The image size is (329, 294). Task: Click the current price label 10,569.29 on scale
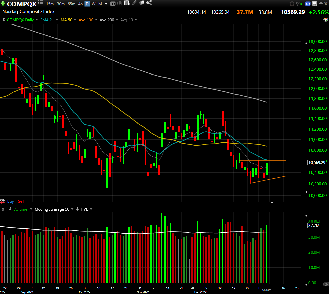click(317, 163)
